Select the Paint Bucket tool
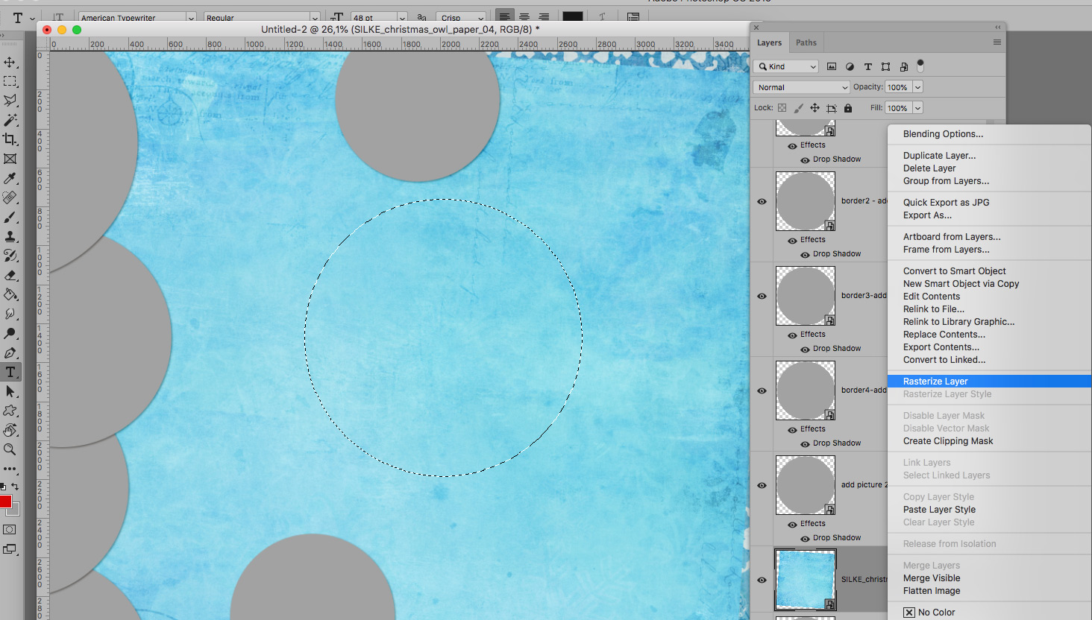The width and height of the screenshot is (1092, 620). point(10,294)
